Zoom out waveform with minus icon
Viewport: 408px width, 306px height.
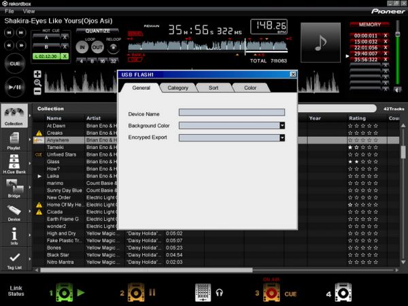click(37, 91)
